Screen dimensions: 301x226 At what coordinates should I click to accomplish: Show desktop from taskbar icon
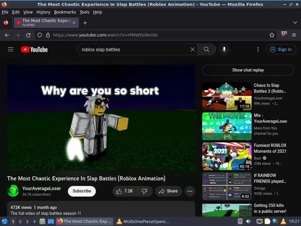51,221
